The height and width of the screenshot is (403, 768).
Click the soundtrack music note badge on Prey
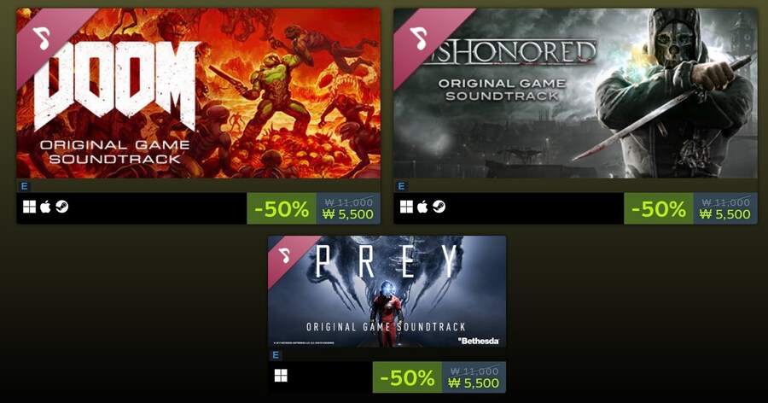284,255
